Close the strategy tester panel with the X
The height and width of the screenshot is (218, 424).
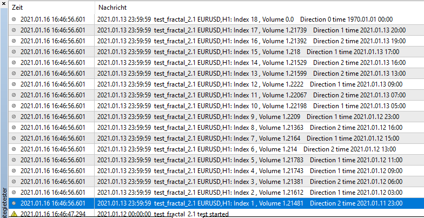click(4, 3)
